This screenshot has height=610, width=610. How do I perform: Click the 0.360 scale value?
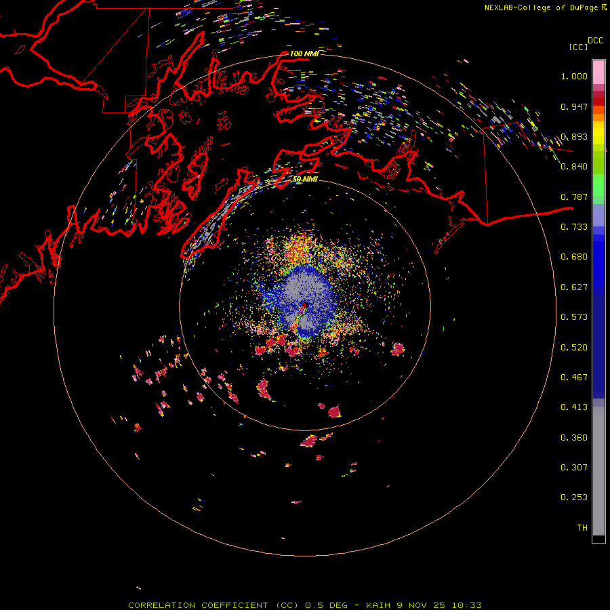[574, 438]
